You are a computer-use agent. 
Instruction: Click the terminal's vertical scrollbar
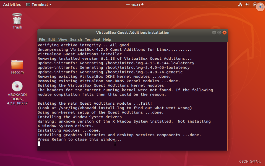[x=227, y=96]
